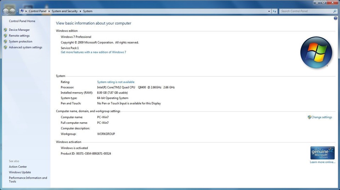Click the search magnifier icon

pos(335,11)
